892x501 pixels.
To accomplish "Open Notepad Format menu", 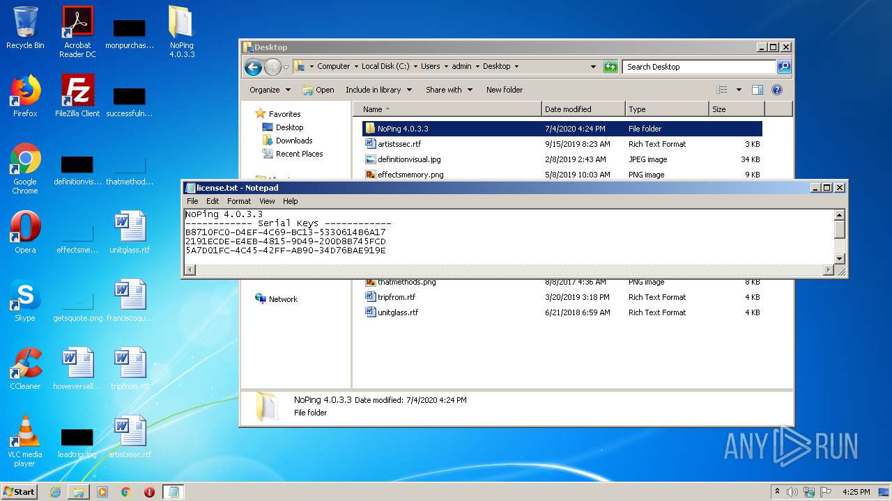I will tap(239, 201).
